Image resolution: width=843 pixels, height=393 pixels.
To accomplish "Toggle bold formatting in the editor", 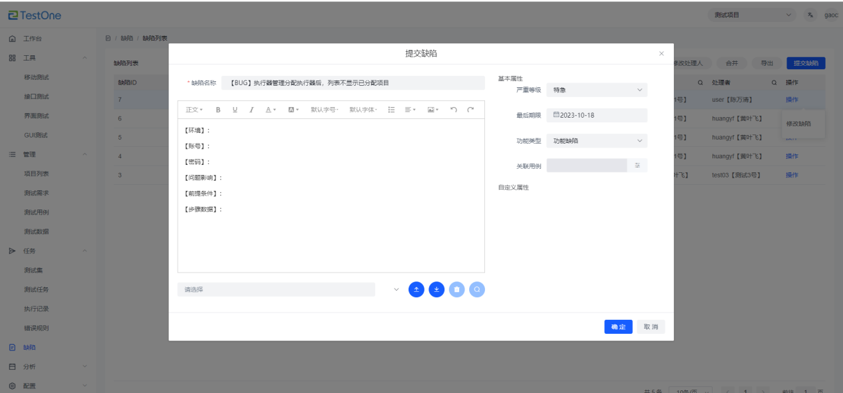I will (x=218, y=110).
